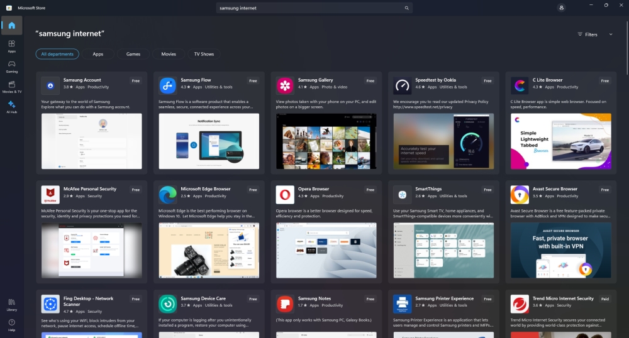Click Free button on Samsung Account
The height and width of the screenshot is (338, 629).
(x=136, y=81)
